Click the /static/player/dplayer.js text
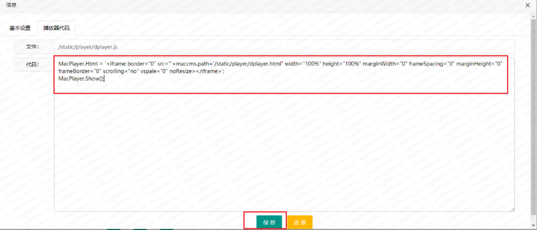 [x=88, y=47]
